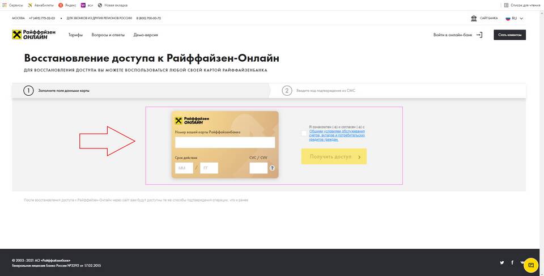
Task: Open the Сервисы apps grid bookmark
Action: pos(13,5)
